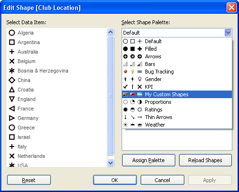The height and width of the screenshot is (192, 239).
Task: Select the diamond shape icon next to China
Action: tap(12, 80)
